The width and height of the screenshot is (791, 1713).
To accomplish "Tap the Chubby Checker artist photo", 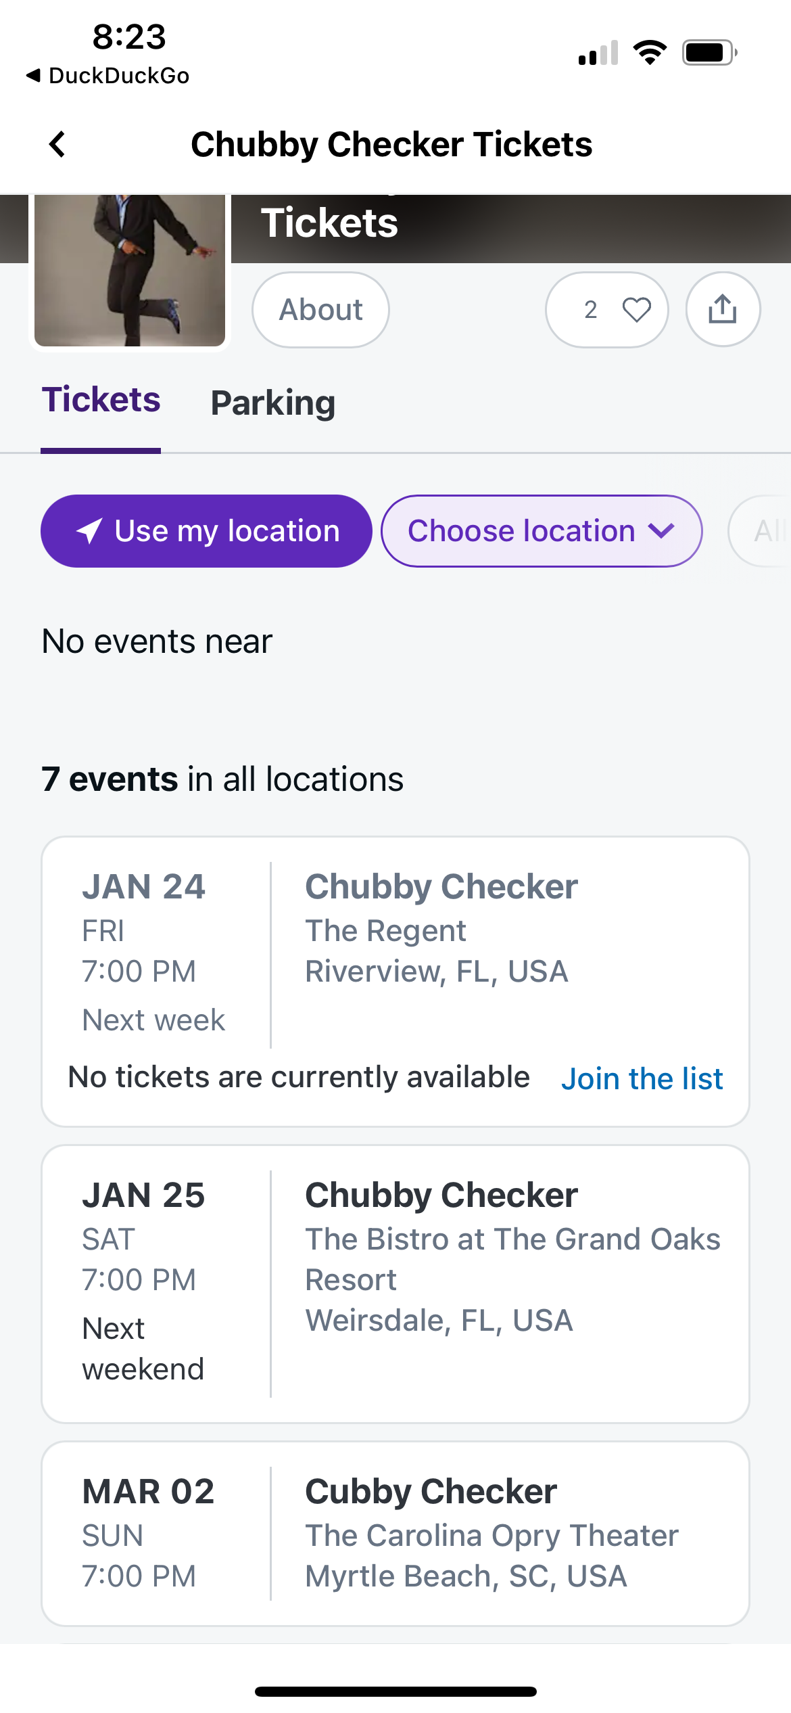I will (130, 271).
